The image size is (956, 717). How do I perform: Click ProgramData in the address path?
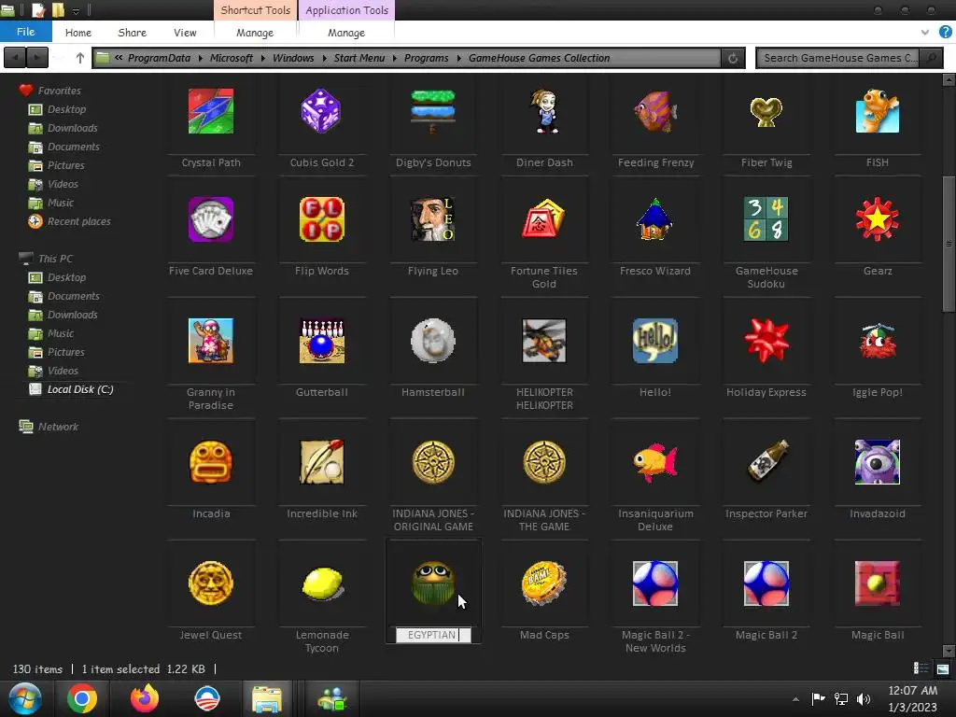coord(159,58)
